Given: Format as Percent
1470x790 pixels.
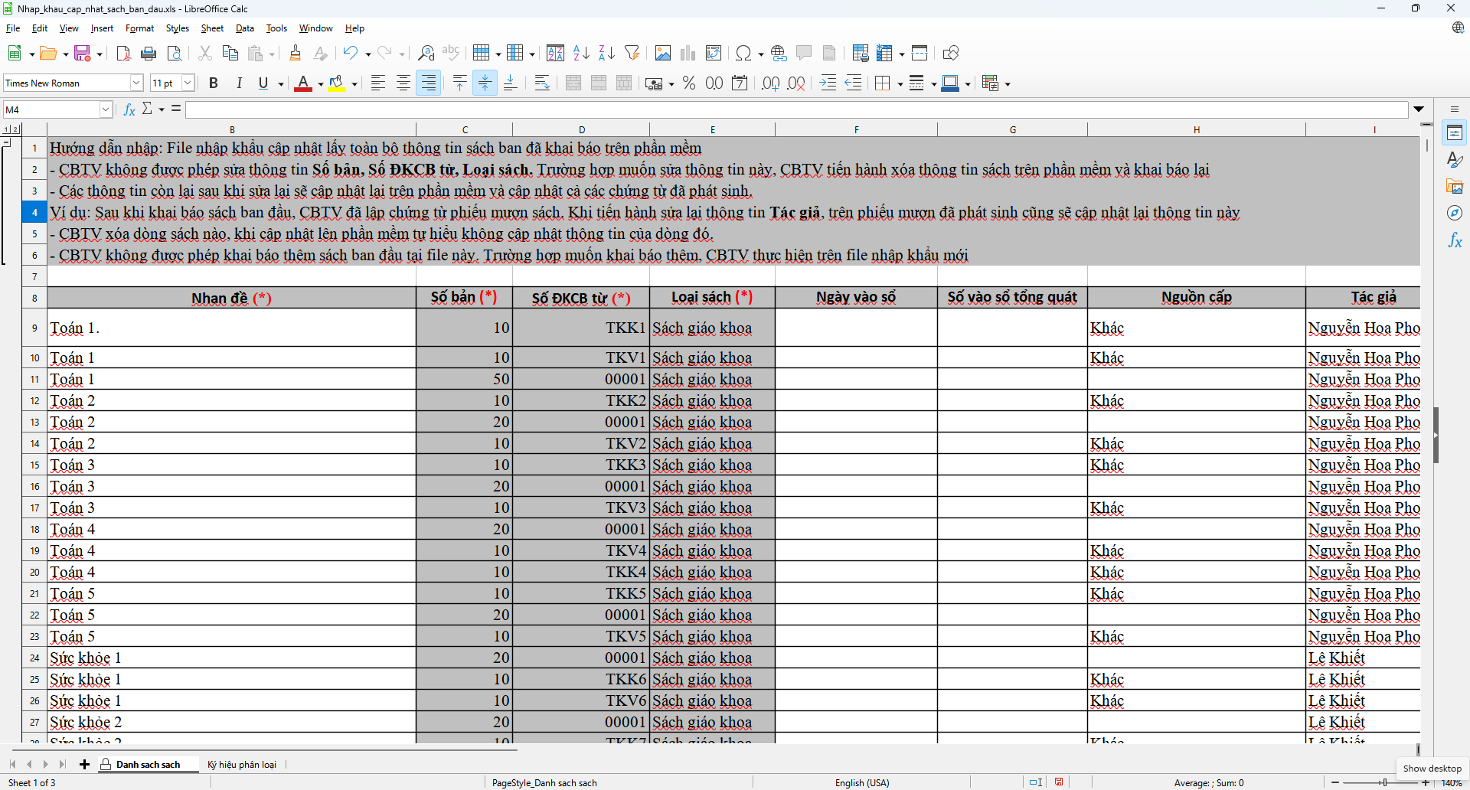Looking at the screenshot, I should pyautogui.click(x=689, y=83).
